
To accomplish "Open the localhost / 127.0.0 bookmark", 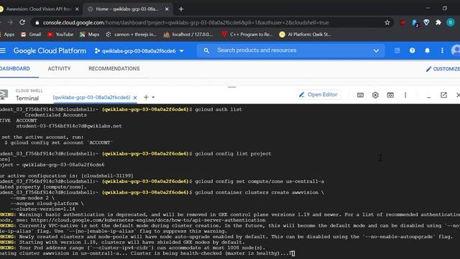I will coord(188,35).
